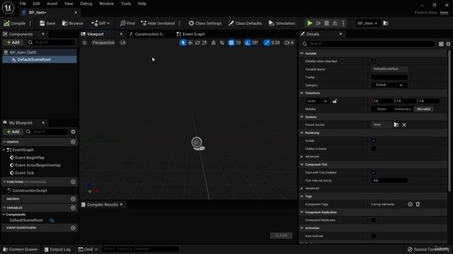453x254 pixels.
Task: Open play options three-dot menu
Action: pyautogui.click(x=343, y=23)
